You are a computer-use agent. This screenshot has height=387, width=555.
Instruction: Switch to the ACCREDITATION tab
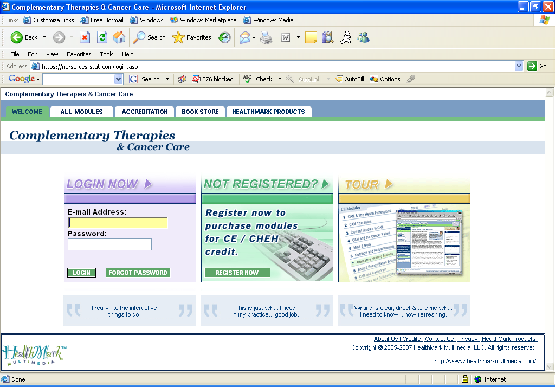144,112
